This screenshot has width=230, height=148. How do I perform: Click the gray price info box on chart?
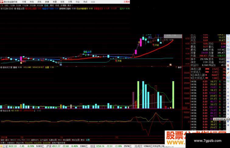[x=173, y=36]
